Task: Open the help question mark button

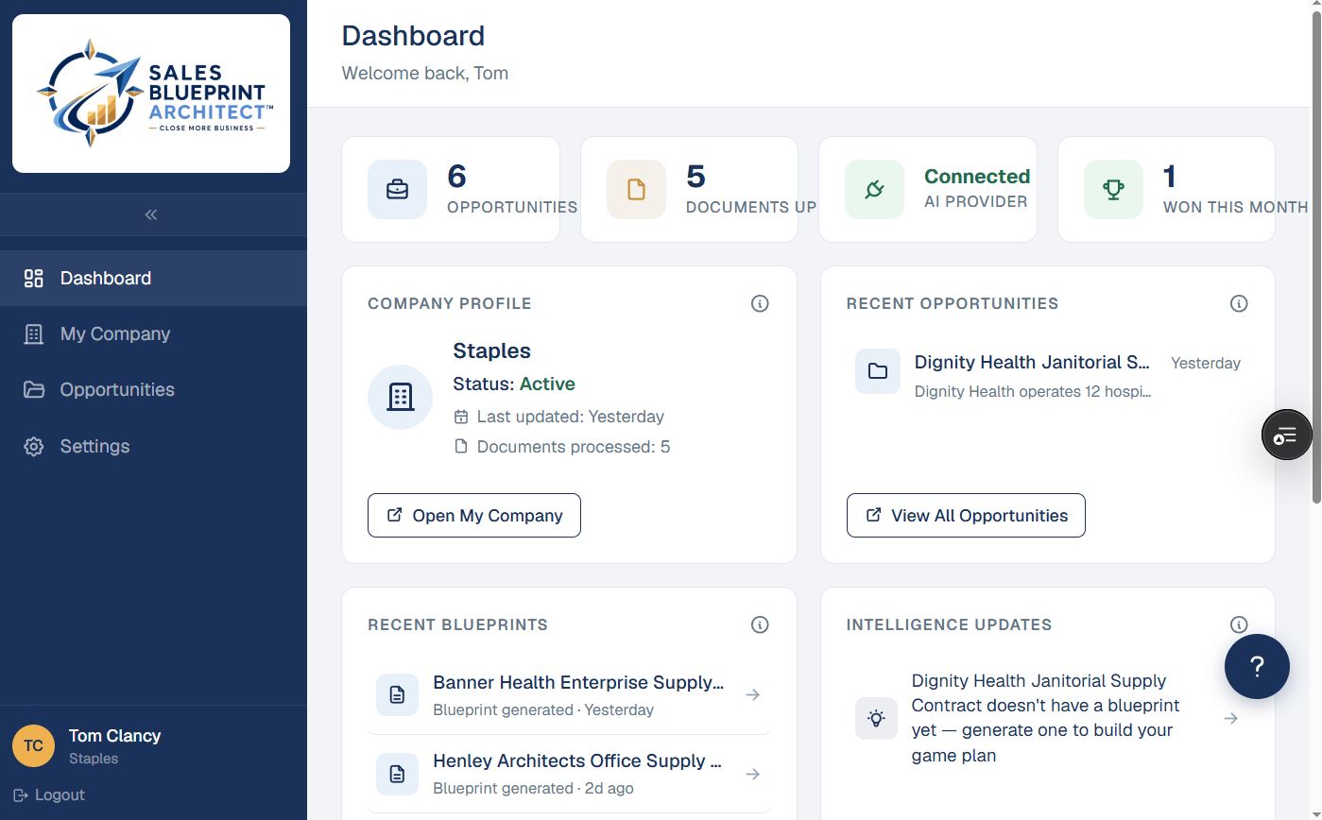Action: pos(1257,667)
